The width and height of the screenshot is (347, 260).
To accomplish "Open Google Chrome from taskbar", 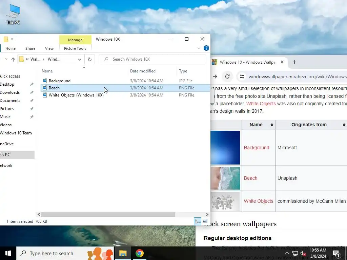I will point(139,253).
